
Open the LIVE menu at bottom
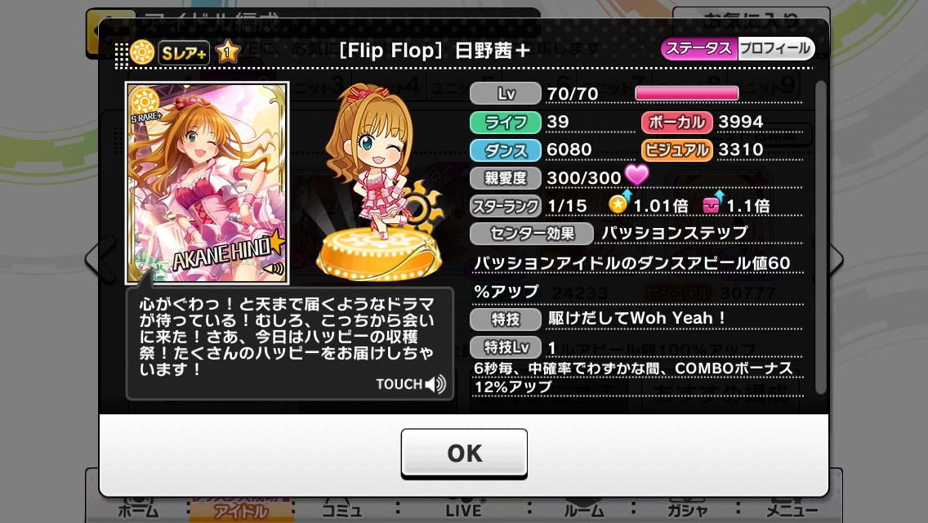click(464, 509)
